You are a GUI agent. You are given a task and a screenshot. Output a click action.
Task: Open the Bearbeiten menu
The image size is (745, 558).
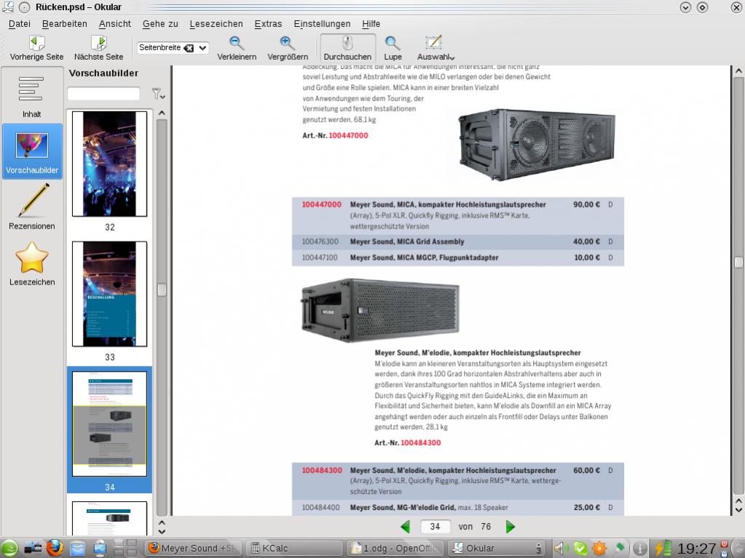click(65, 24)
